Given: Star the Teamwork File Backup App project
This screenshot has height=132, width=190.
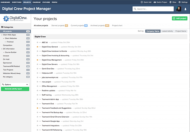Looking at the screenshot, I should (37, 112).
